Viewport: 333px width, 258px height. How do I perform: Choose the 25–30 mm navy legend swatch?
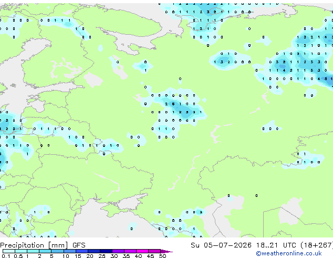[106, 251]
